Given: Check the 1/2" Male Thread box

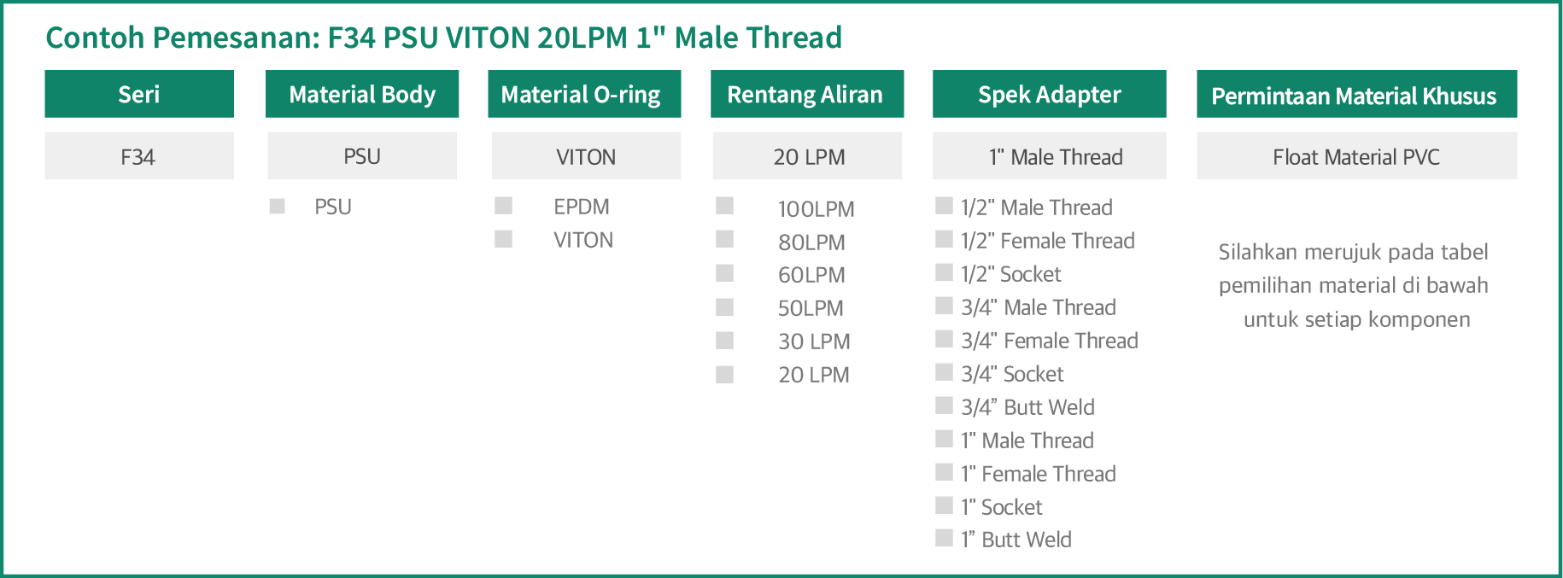Looking at the screenshot, I should coord(944,206).
